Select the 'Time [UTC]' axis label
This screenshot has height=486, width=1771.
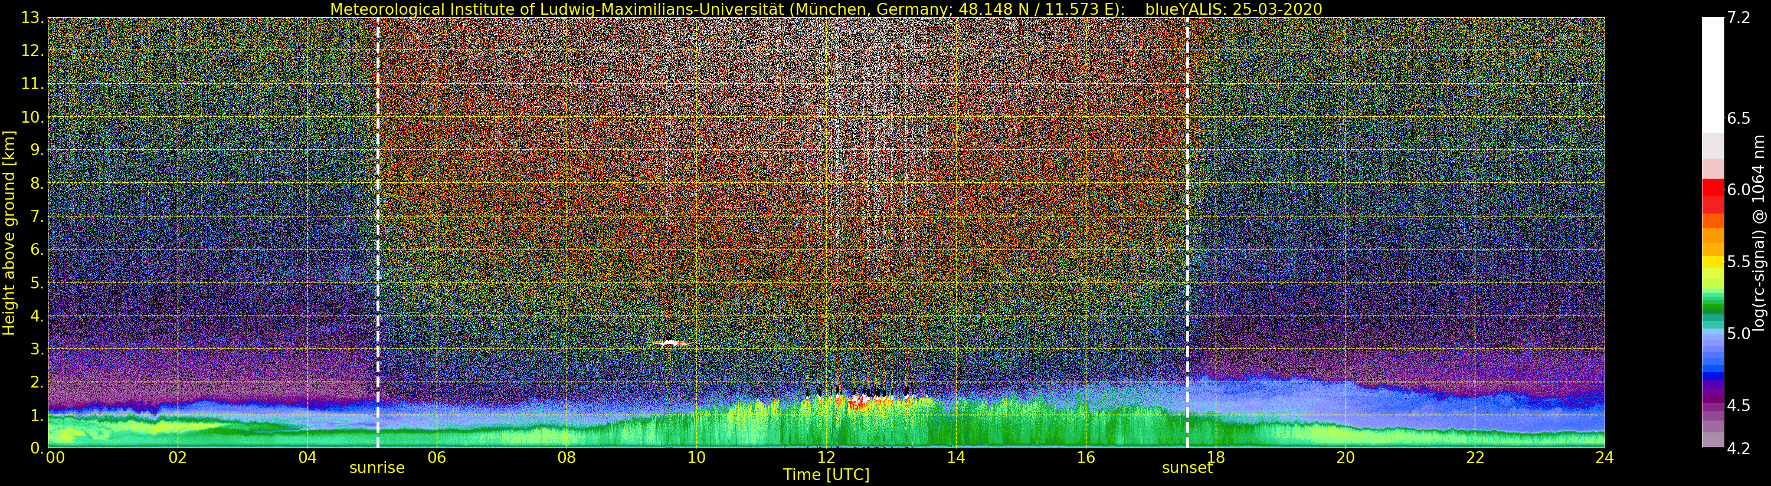tap(826, 475)
